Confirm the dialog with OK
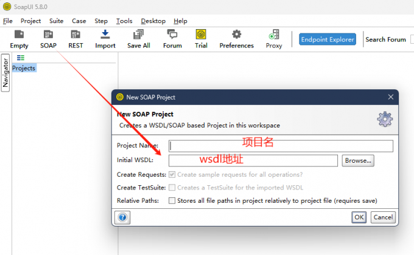The width and height of the screenshot is (414, 255). coord(359,217)
